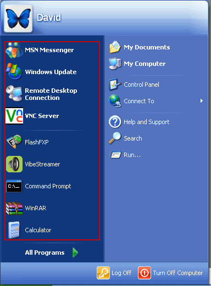
Task: Open the Control Panel link text
Action: click(141, 85)
